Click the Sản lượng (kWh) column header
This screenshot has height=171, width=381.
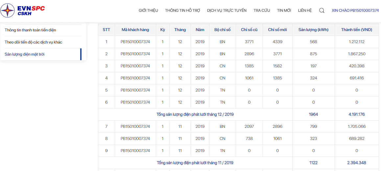[x=314, y=30]
